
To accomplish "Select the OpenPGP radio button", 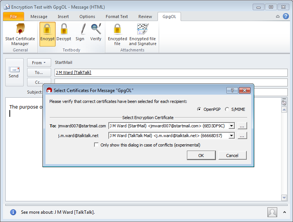I will click(x=199, y=109).
